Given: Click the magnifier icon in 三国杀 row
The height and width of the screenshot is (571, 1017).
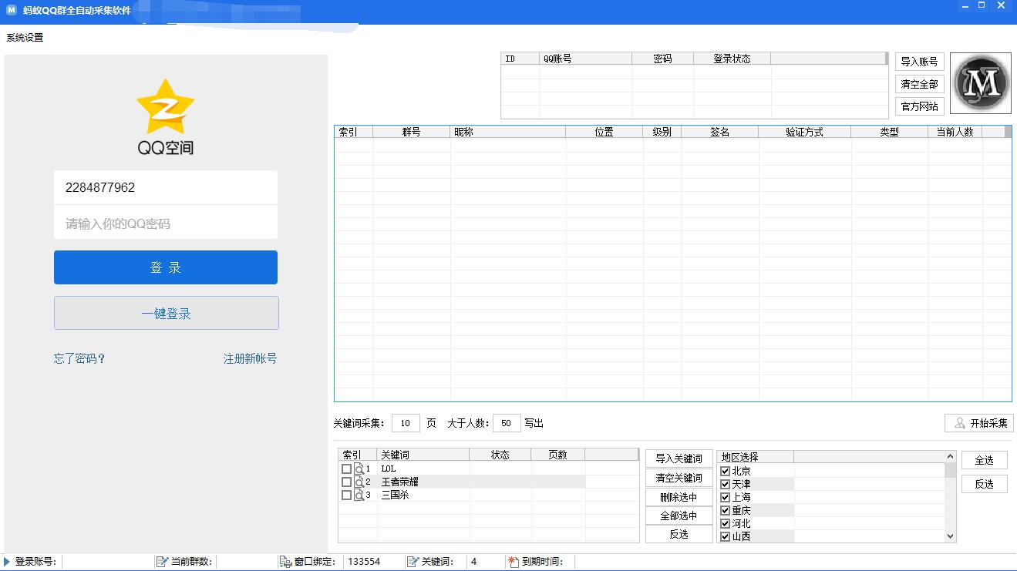Looking at the screenshot, I should [x=359, y=495].
